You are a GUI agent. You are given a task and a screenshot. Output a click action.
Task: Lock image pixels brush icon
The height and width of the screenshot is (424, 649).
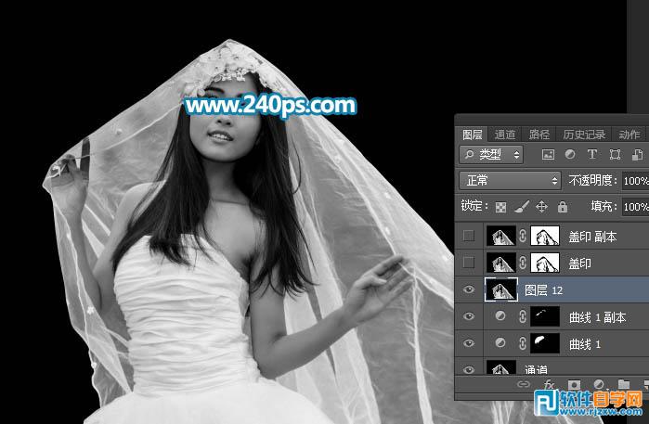point(522,206)
